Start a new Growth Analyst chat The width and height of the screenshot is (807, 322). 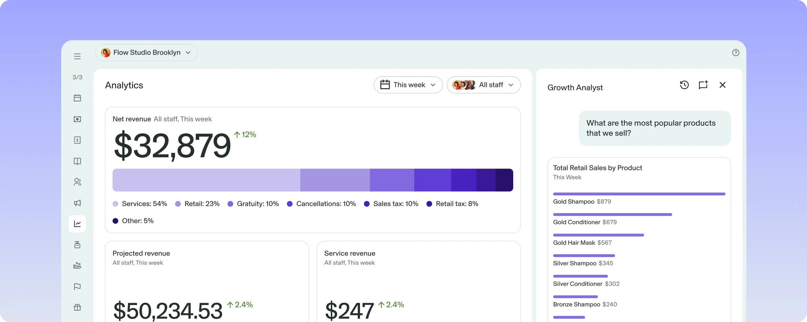click(x=703, y=85)
